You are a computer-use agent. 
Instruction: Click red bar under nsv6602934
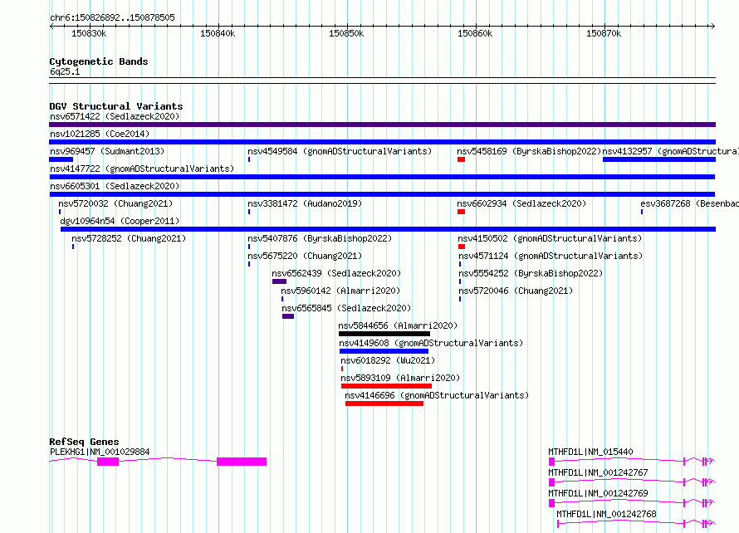(461, 212)
